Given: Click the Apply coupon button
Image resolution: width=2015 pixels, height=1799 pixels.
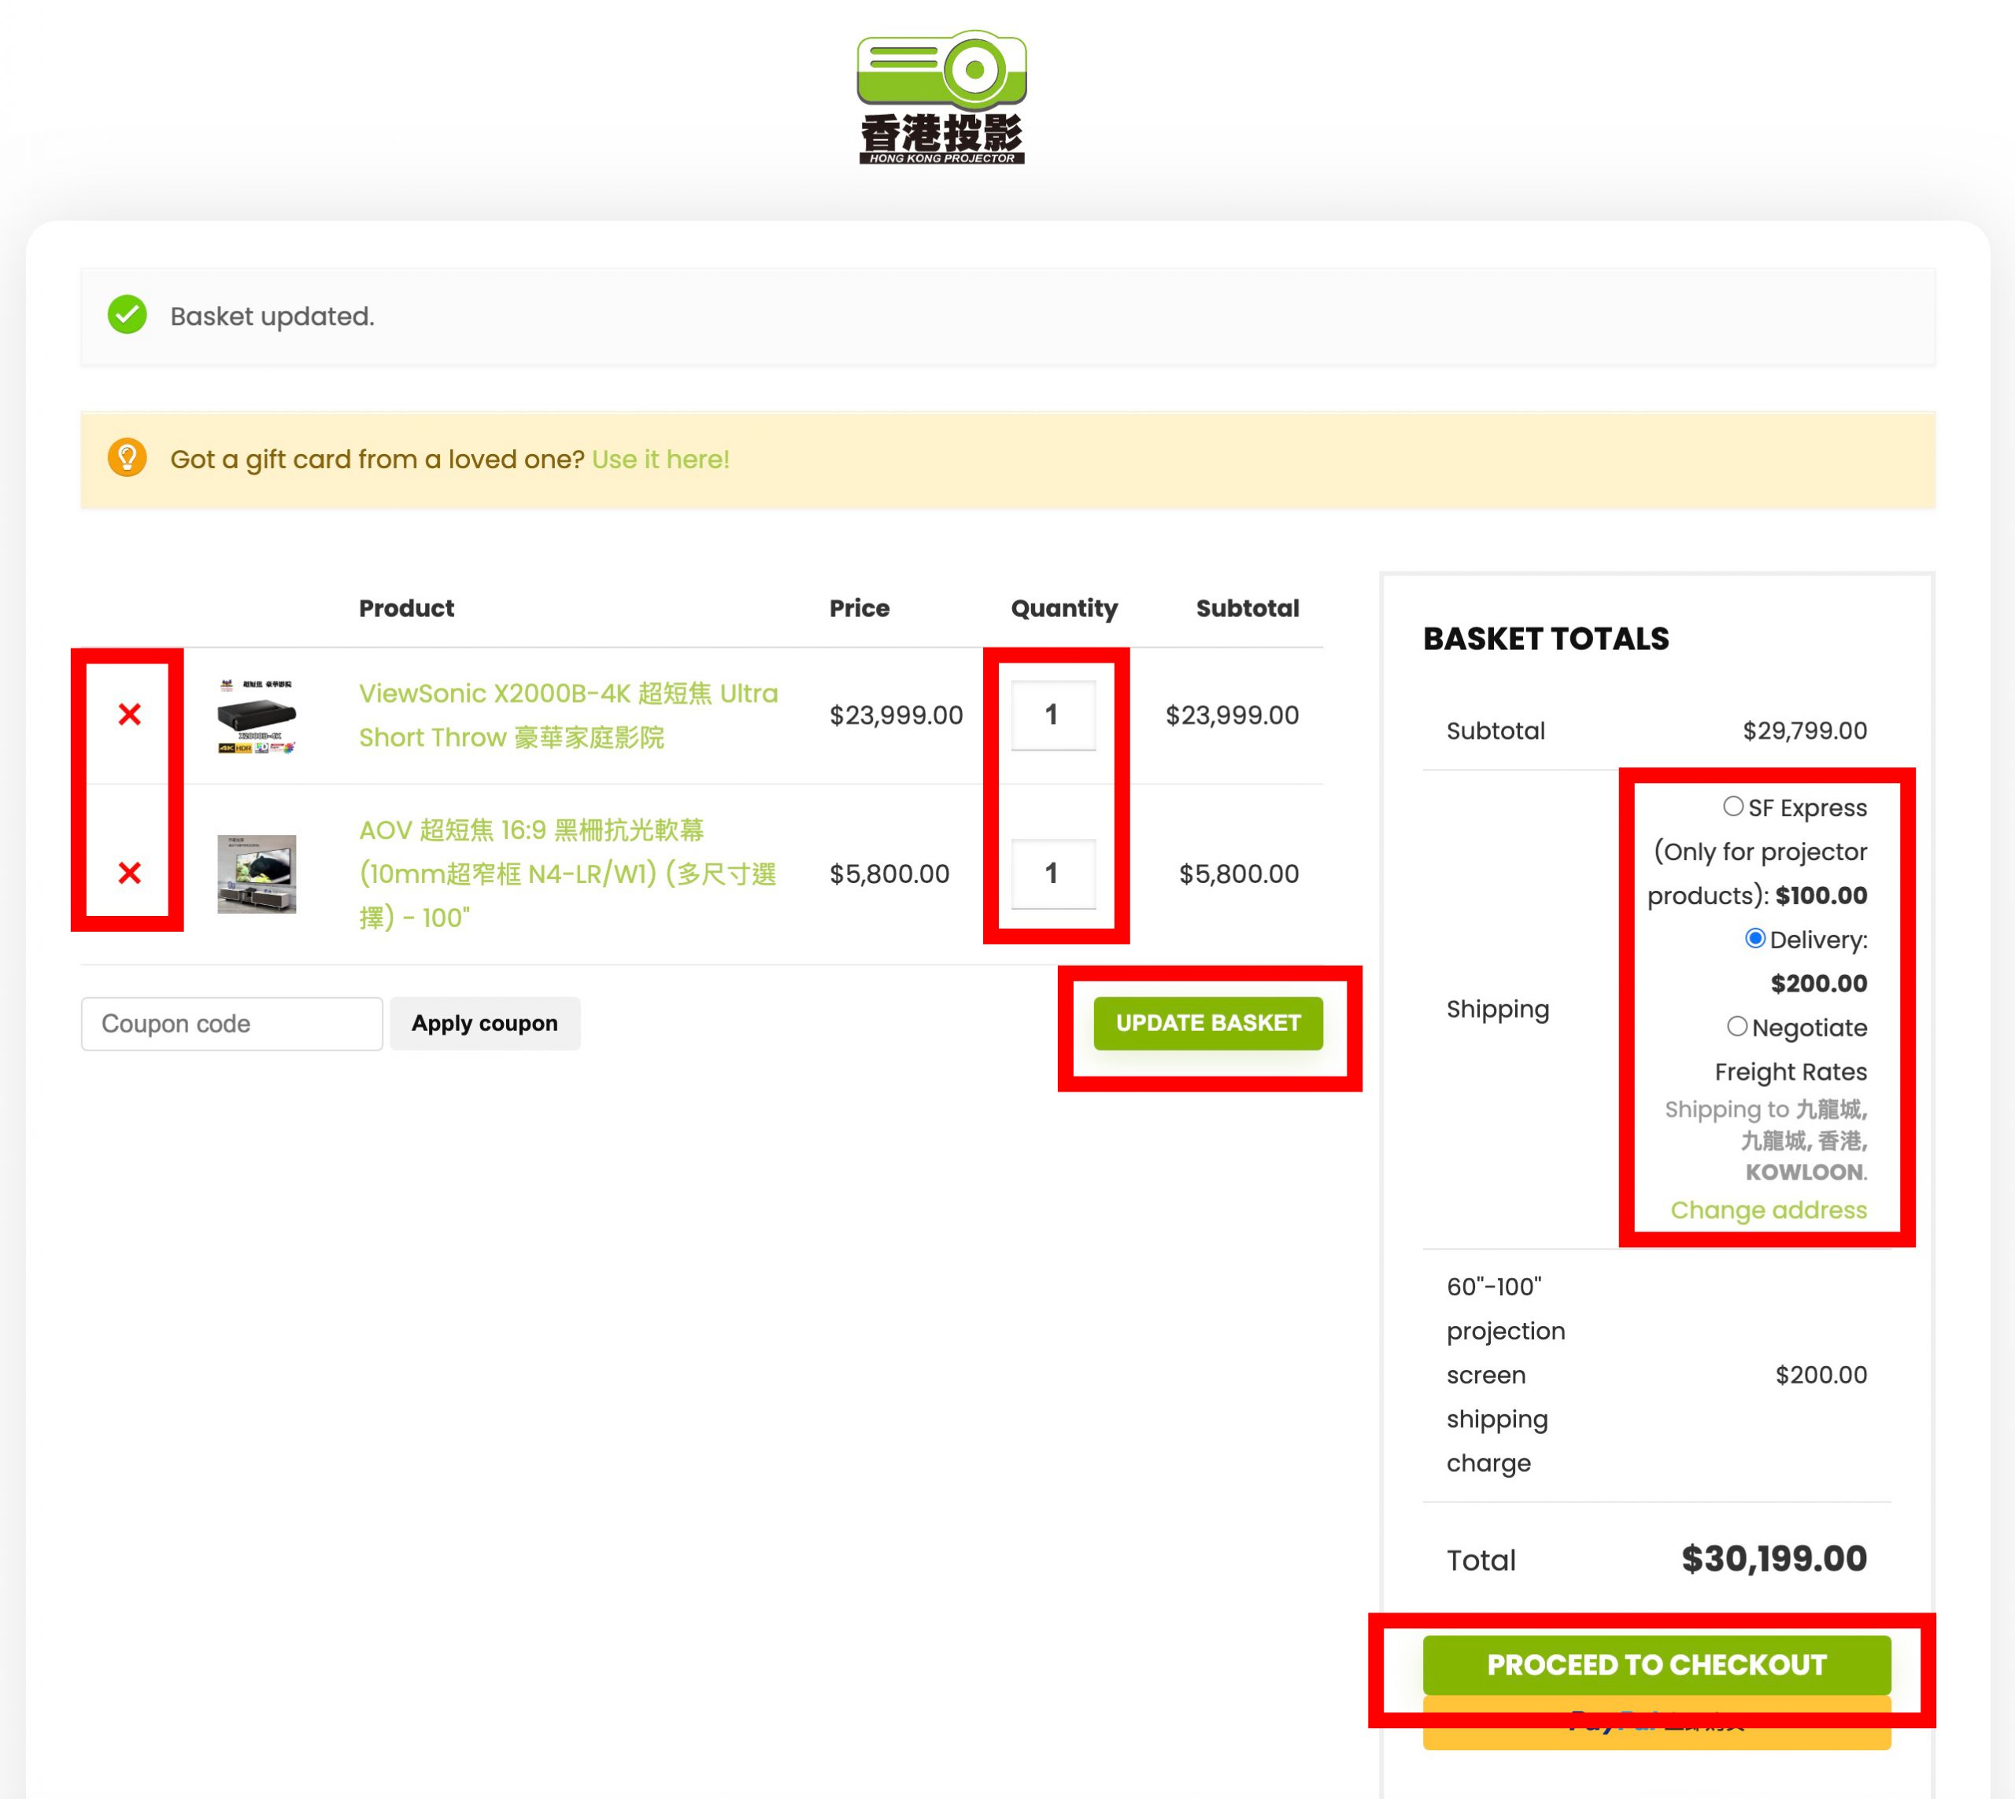Looking at the screenshot, I should pyautogui.click(x=485, y=1023).
